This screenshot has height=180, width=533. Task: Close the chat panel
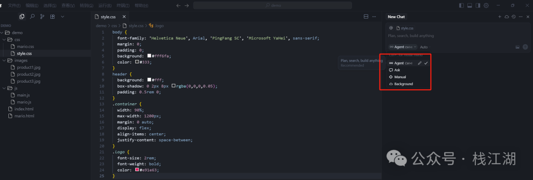(x=528, y=17)
